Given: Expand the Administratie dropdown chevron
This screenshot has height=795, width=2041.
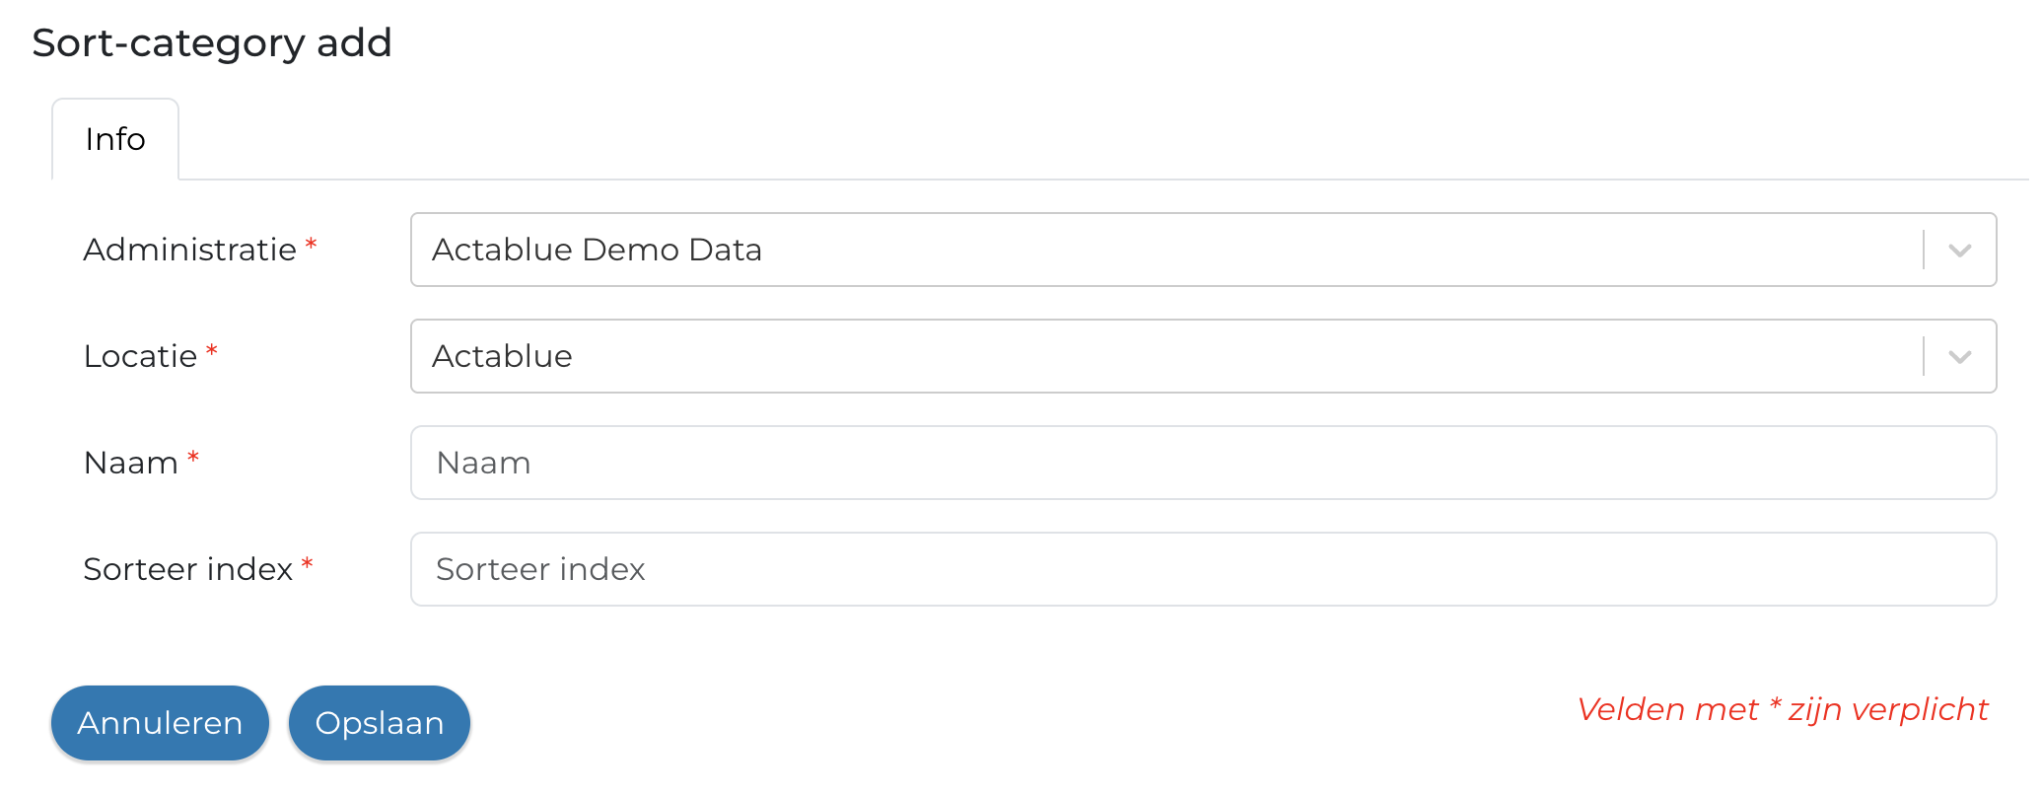Looking at the screenshot, I should point(1959,251).
